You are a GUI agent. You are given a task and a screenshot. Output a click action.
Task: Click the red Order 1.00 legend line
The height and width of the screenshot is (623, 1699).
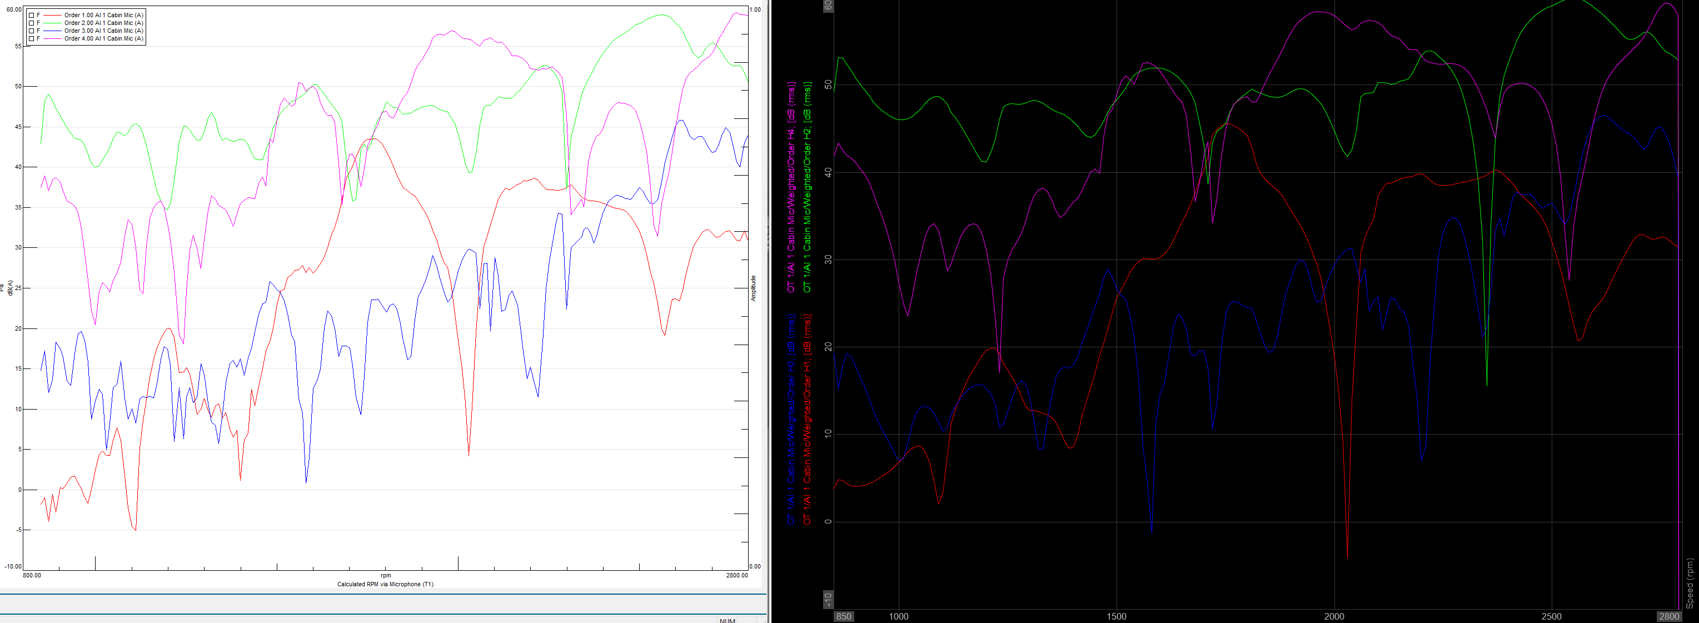pyautogui.click(x=52, y=15)
